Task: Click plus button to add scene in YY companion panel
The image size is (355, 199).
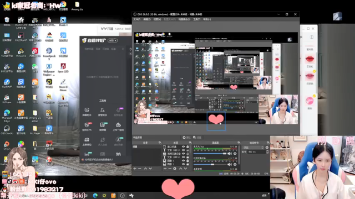Action: 123,49
